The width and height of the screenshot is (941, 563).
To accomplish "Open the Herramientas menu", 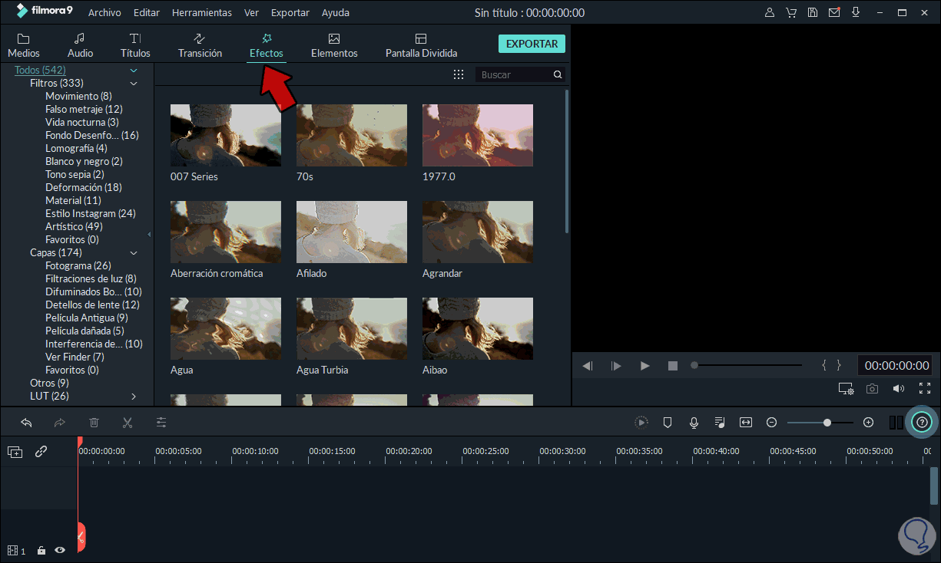I will pyautogui.click(x=201, y=12).
